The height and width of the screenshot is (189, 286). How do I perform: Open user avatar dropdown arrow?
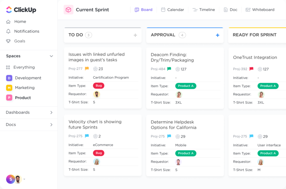(x=25, y=179)
